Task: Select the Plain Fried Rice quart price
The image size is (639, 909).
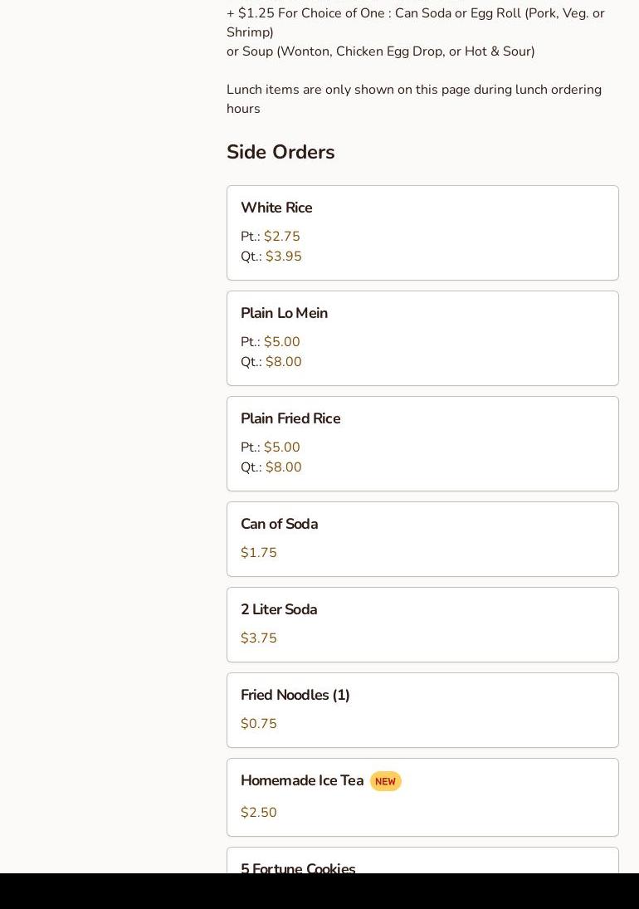Action: pyautogui.click(x=284, y=467)
